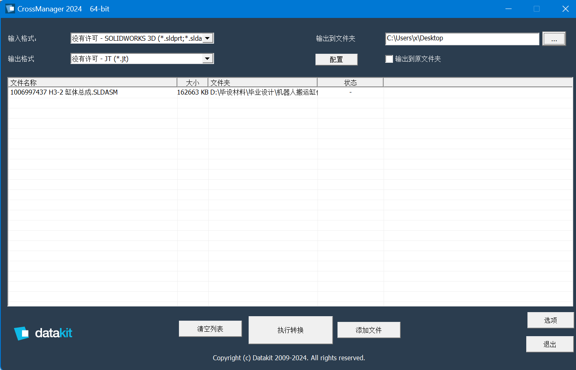The height and width of the screenshot is (370, 576).
Task: Start conversion with the 执行转换 button
Action: [291, 330]
